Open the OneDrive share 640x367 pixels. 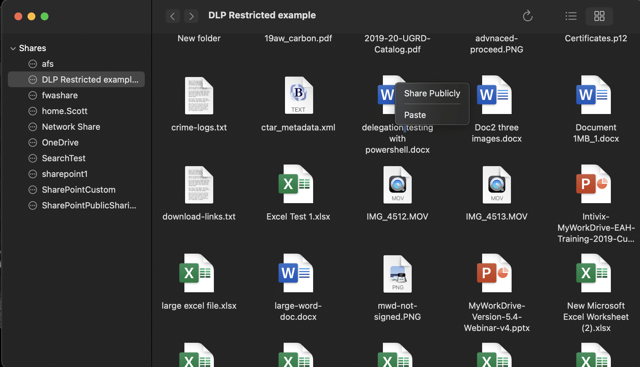coord(60,143)
